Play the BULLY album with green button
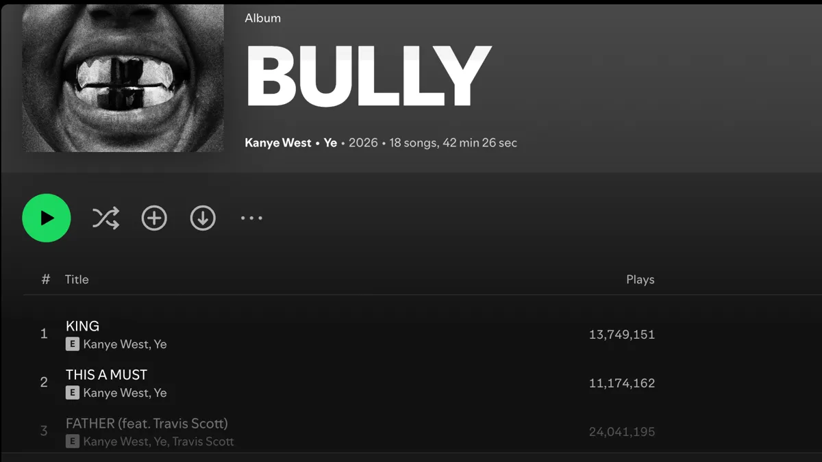Viewport: 822px width, 462px height. [47, 218]
